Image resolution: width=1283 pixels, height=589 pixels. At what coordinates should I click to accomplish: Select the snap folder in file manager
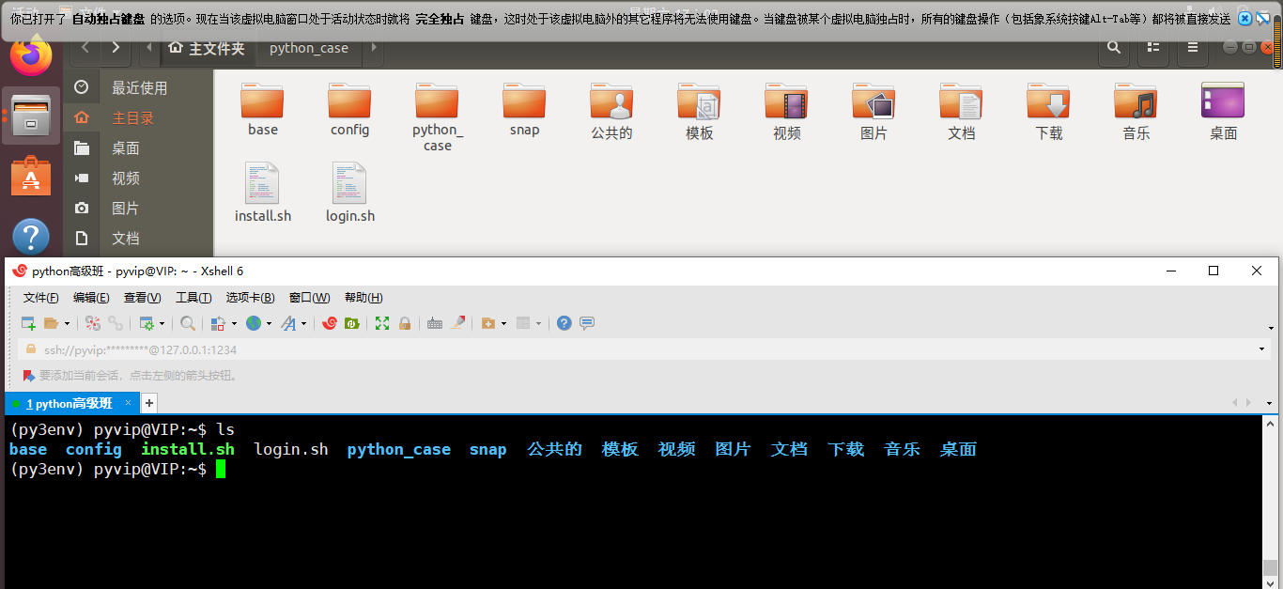tap(524, 109)
